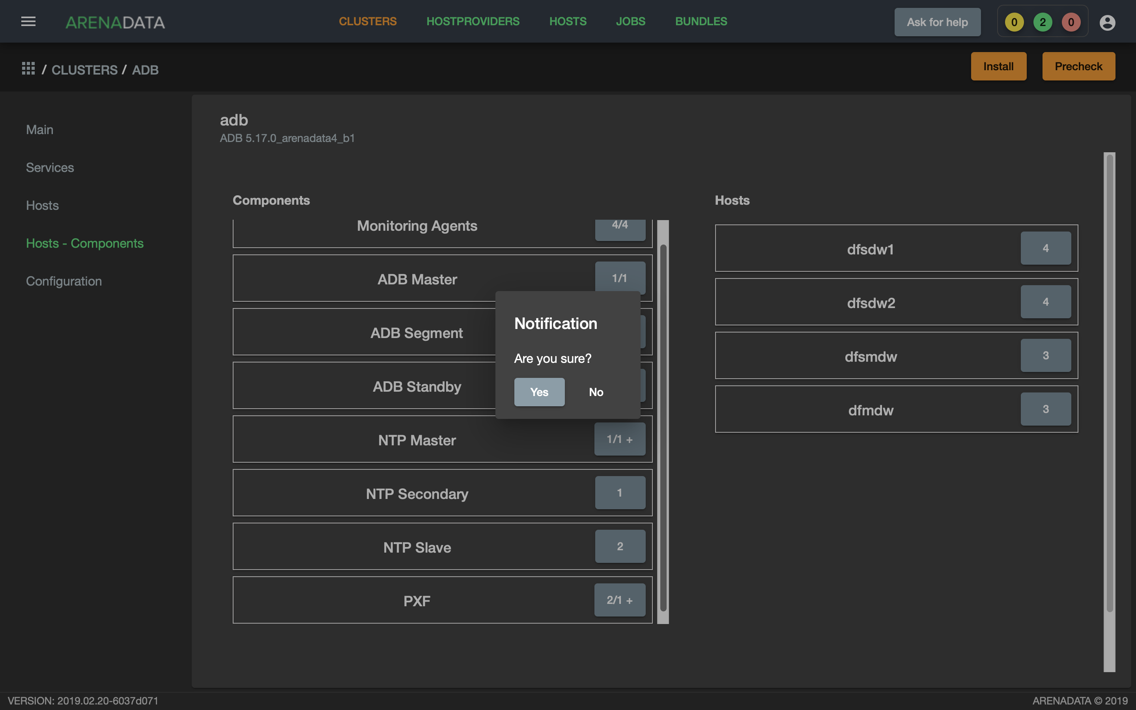Go to the HOSTPROVIDERS tab
This screenshot has height=710, width=1136.
[473, 22]
